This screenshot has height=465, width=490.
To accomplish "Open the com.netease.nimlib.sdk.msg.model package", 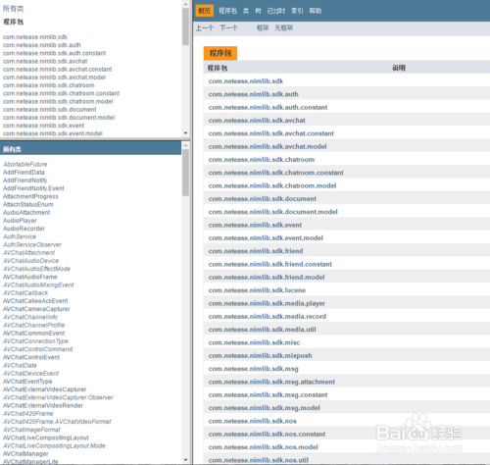I will tap(265, 408).
